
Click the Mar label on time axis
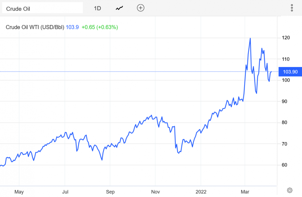coord(245,192)
